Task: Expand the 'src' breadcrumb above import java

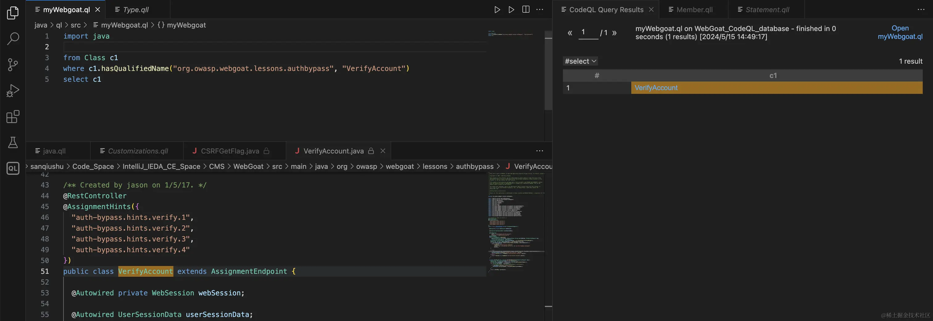Action: [x=76, y=25]
